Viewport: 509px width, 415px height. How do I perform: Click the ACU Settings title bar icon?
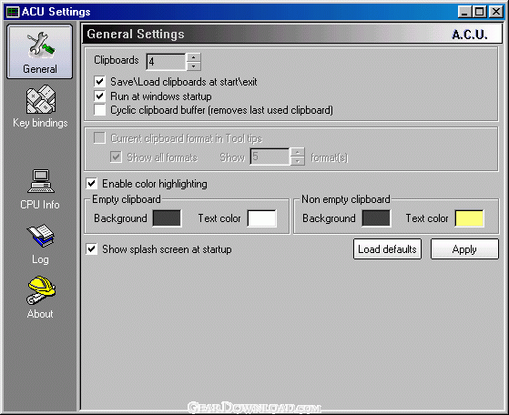13,12
